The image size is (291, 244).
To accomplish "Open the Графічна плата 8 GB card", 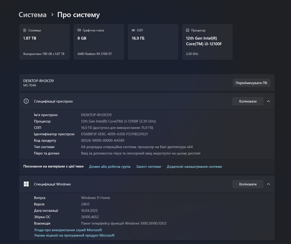I will [99, 42].
